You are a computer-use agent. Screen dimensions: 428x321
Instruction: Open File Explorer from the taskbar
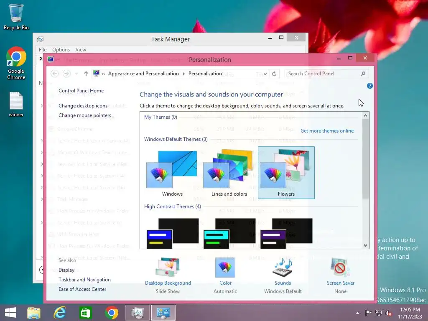pyautogui.click(x=34, y=313)
